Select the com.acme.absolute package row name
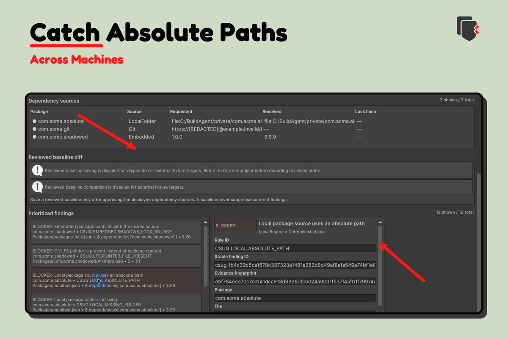 [x=61, y=121]
